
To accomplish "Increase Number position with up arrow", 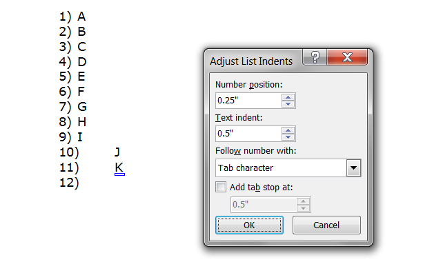I will (x=288, y=97).
